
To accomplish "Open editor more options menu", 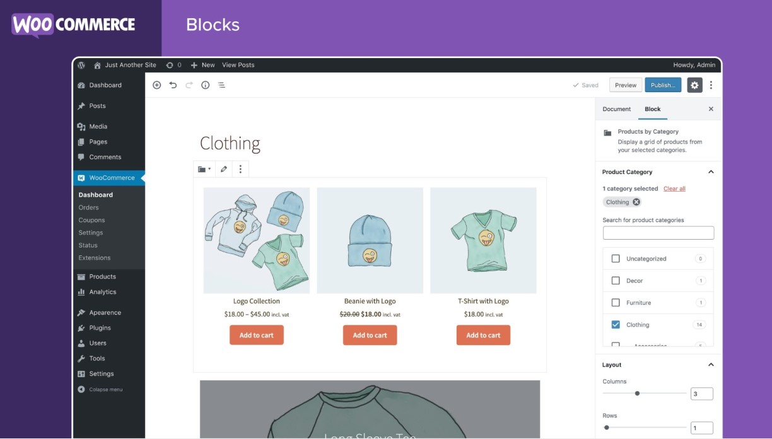I will tap(711, 85).
